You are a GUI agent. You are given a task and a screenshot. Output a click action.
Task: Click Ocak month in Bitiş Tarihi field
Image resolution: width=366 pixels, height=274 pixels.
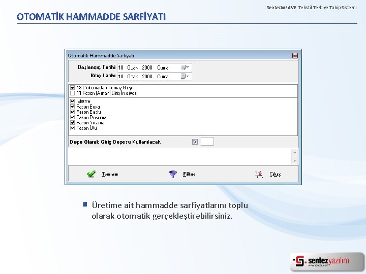point(133,77)
